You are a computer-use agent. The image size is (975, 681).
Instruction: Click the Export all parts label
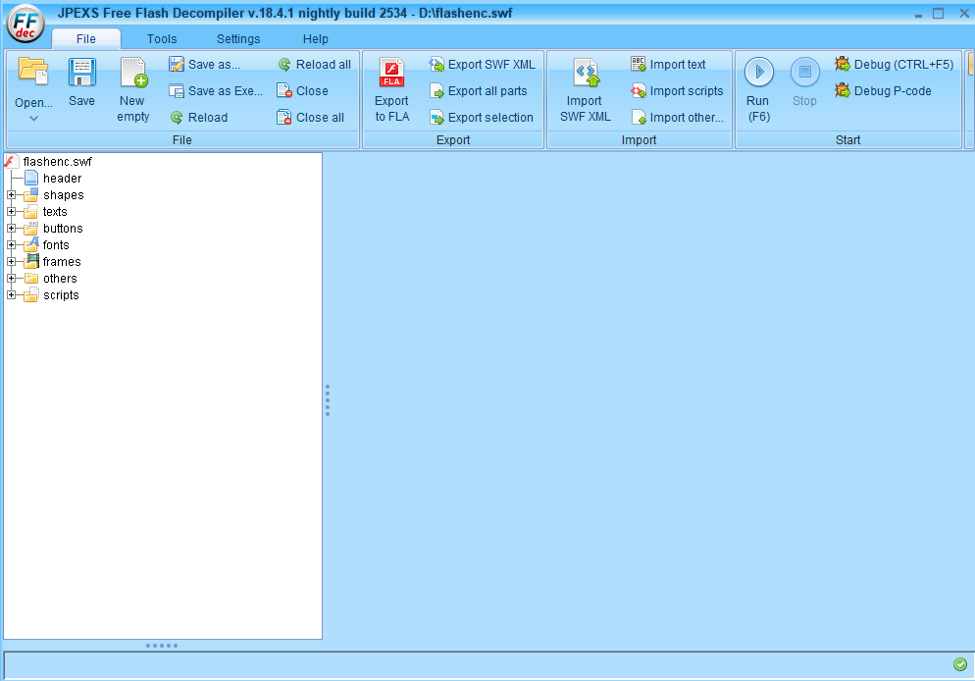click(x=487, y=91)
